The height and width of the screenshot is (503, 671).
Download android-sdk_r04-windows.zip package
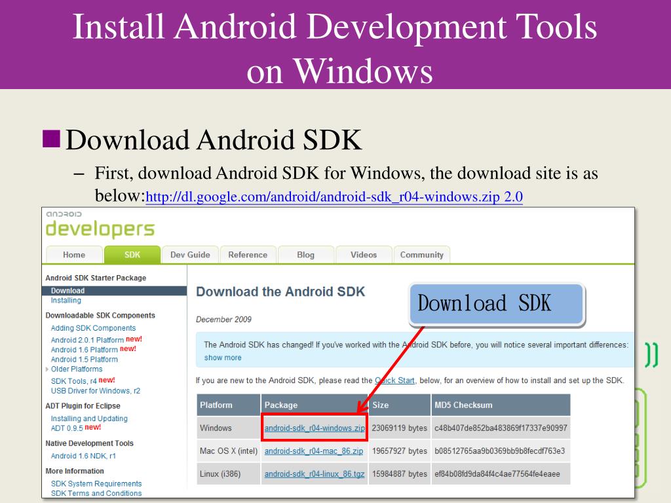pos(315,428)
